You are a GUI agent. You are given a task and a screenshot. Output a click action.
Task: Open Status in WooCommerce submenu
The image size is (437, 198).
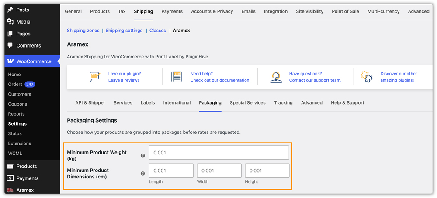15,133
